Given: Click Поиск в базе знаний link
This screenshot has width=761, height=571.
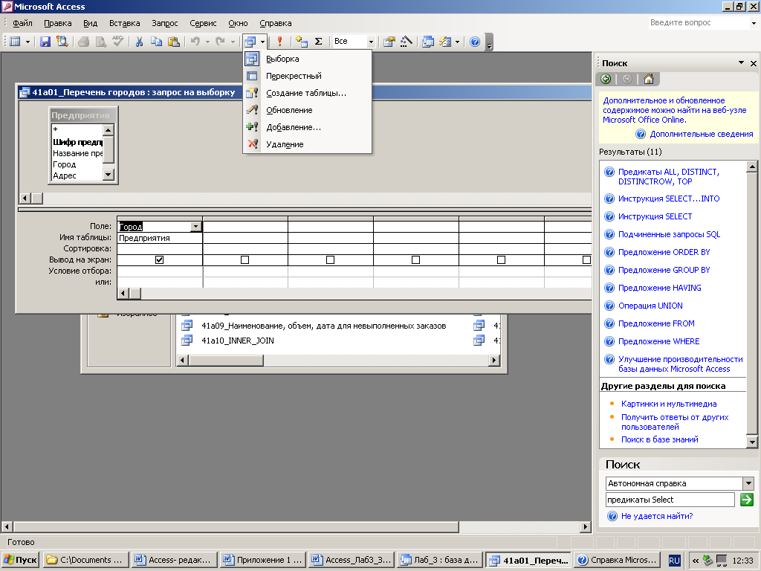Looking at the screenshot, I should (x=660, y=439).
